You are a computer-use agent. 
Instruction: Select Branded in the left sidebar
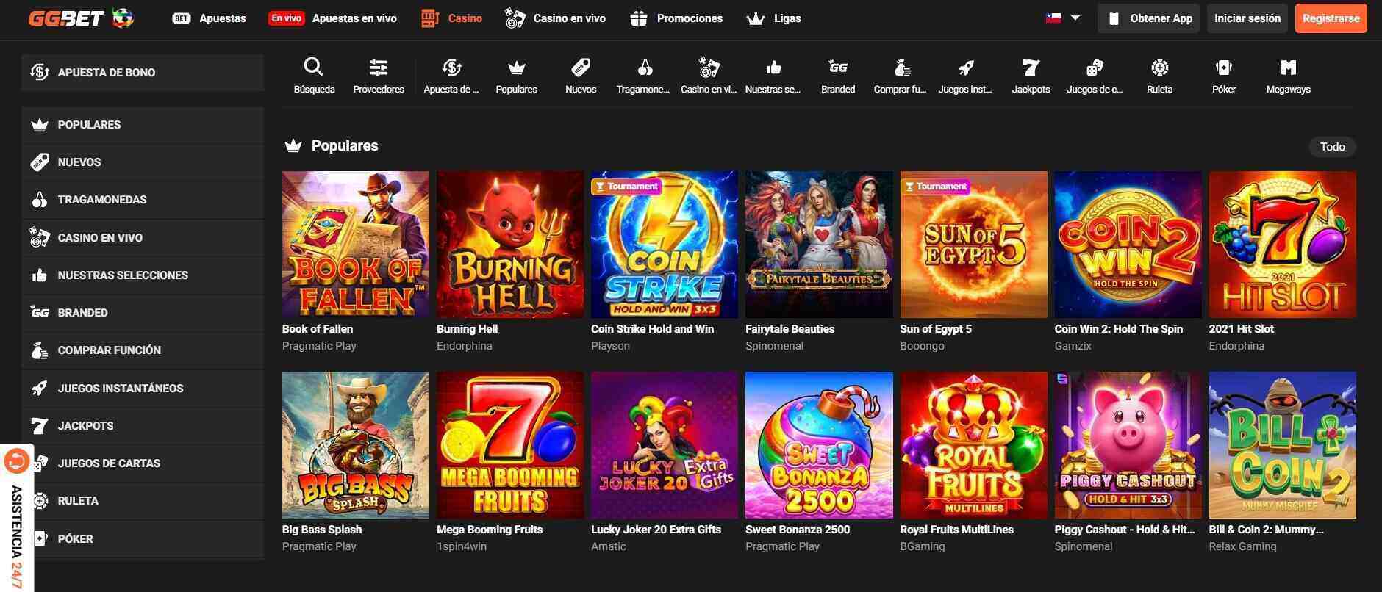point(143,313)
